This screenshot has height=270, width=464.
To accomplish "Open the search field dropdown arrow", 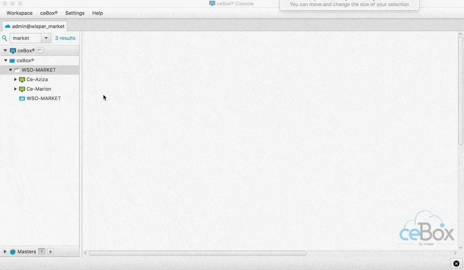I will [x=46, y=38].
